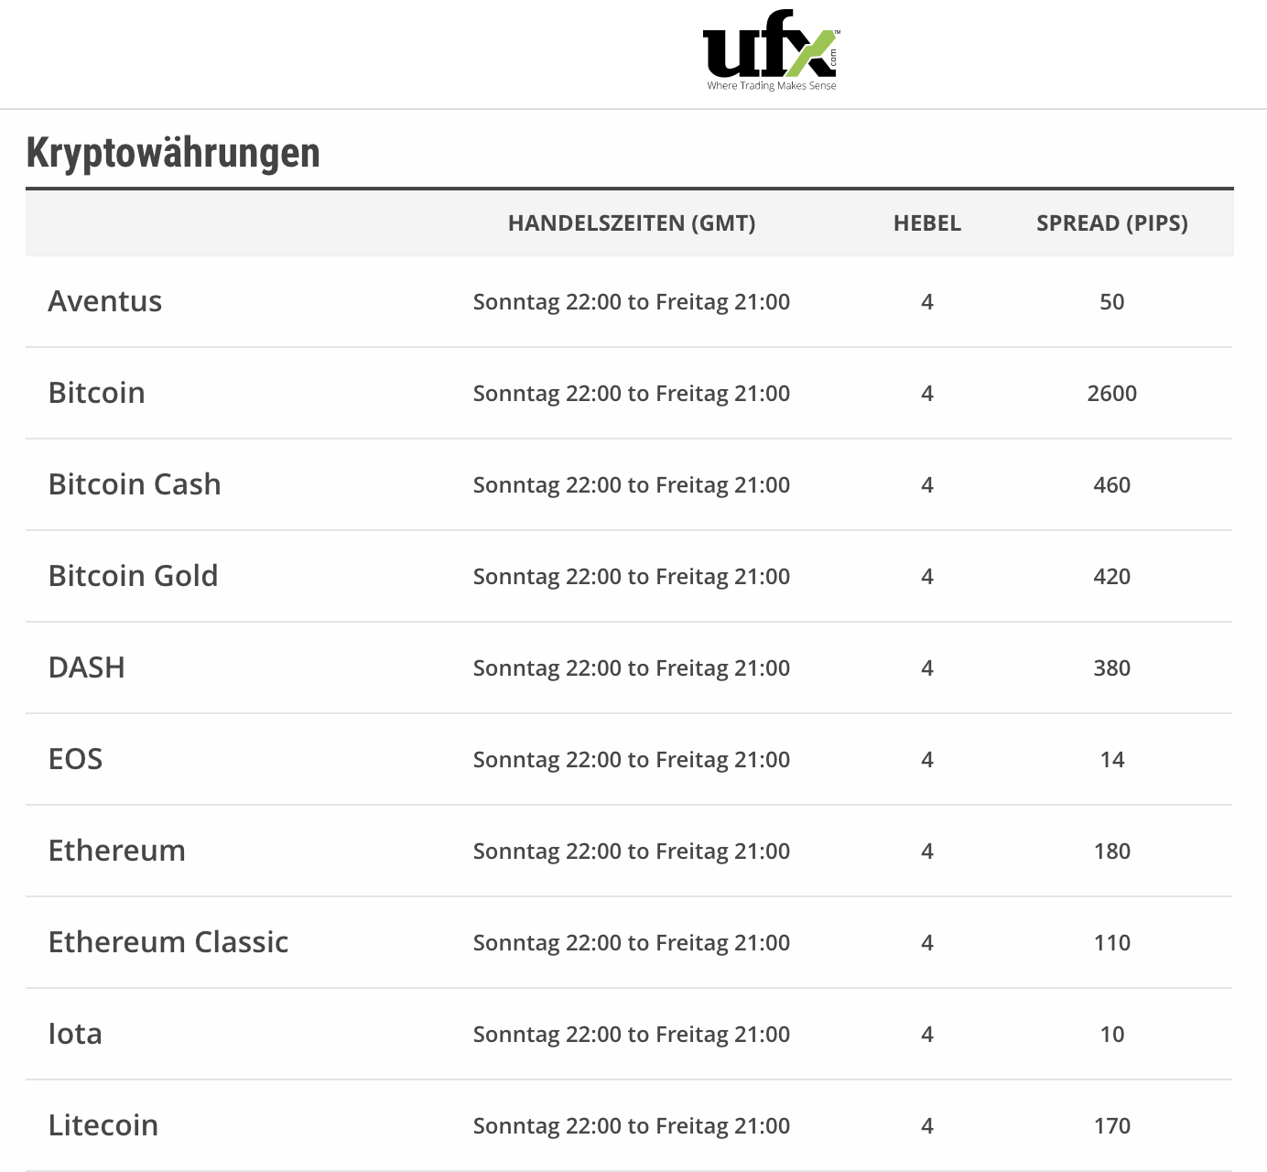Select the DASH row label
The height and width of the screenshot is (1172, 1267).
87,667
